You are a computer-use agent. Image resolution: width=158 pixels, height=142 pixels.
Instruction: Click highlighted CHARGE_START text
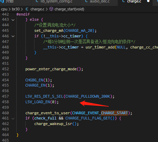tap(114, 113)
